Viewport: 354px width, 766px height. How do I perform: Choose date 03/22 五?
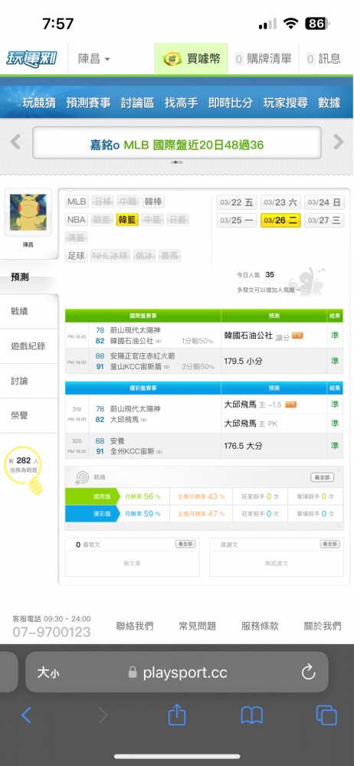pos(237,202)
